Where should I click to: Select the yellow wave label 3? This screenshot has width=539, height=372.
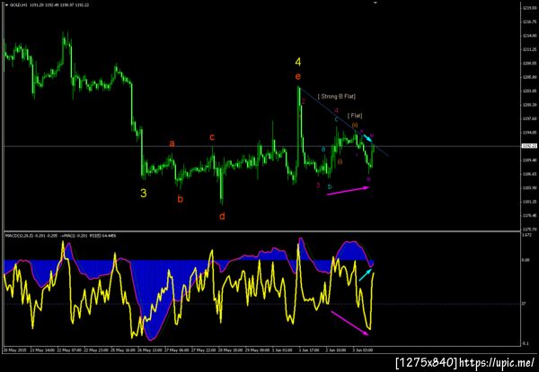[144, 194]
